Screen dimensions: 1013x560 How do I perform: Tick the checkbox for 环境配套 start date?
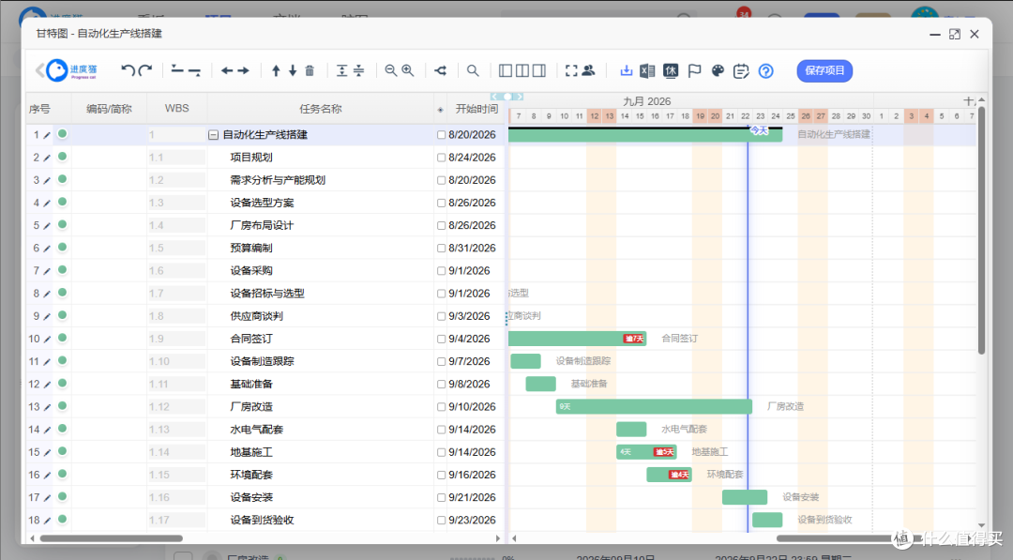[x=441, y=475]
